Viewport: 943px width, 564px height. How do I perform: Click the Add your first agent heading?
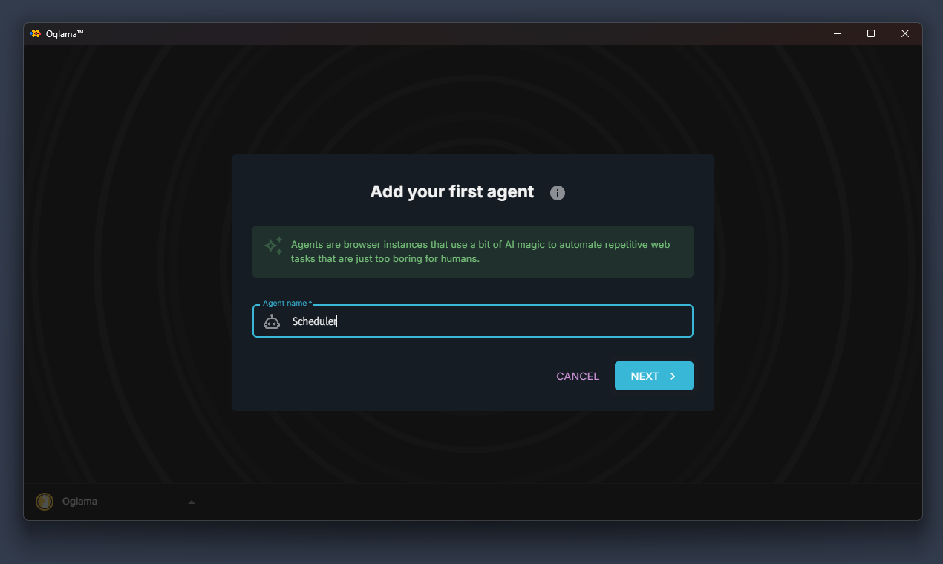tap(451, 191)
